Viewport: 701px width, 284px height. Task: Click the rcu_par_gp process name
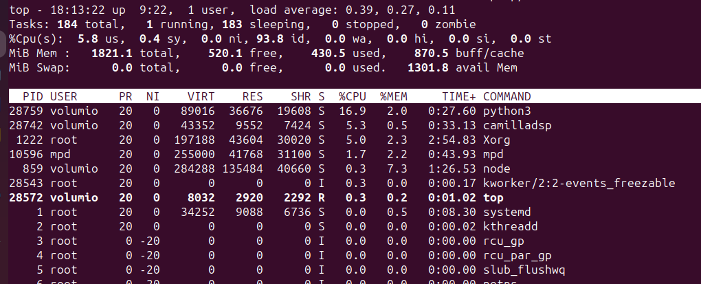pyautogui.click(x=514, y=255)
